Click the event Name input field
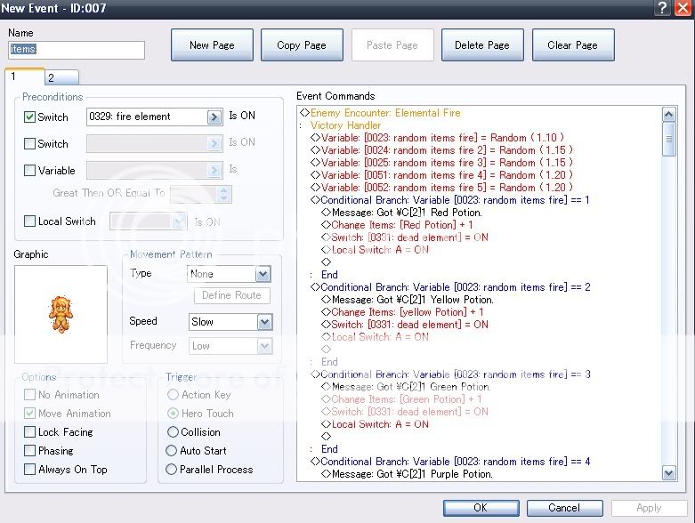 point(76,50)
